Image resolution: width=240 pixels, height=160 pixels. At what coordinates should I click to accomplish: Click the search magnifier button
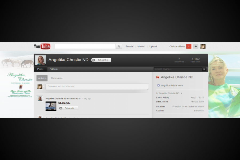click(x=119, y=46)
